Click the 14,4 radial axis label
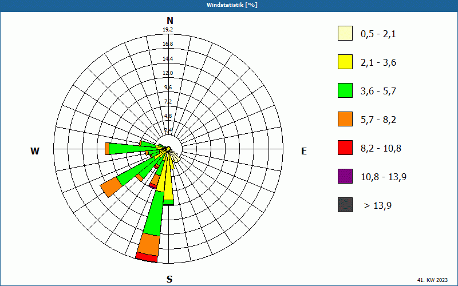The height and width of the screenshot is (286, 458). tap(168, 59)
